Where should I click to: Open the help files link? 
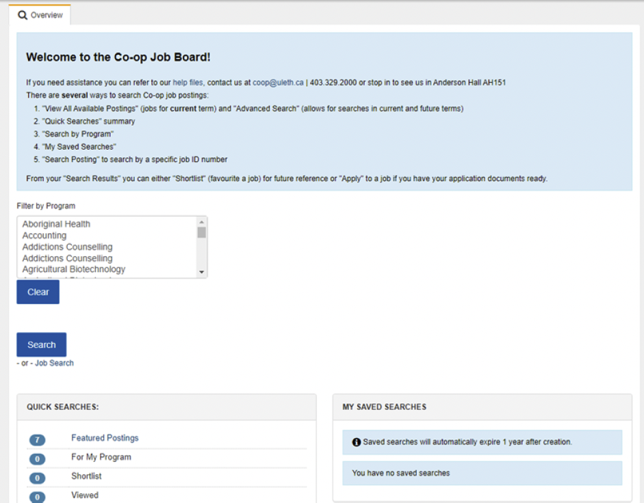coord(188,83)
